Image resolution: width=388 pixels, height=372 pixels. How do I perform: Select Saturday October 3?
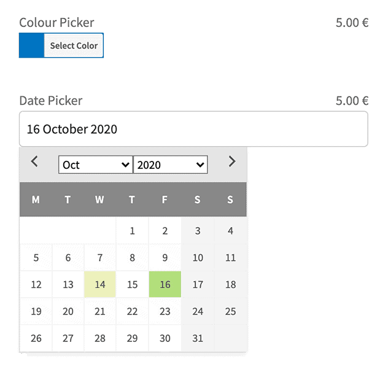click(x=197, y=231)
